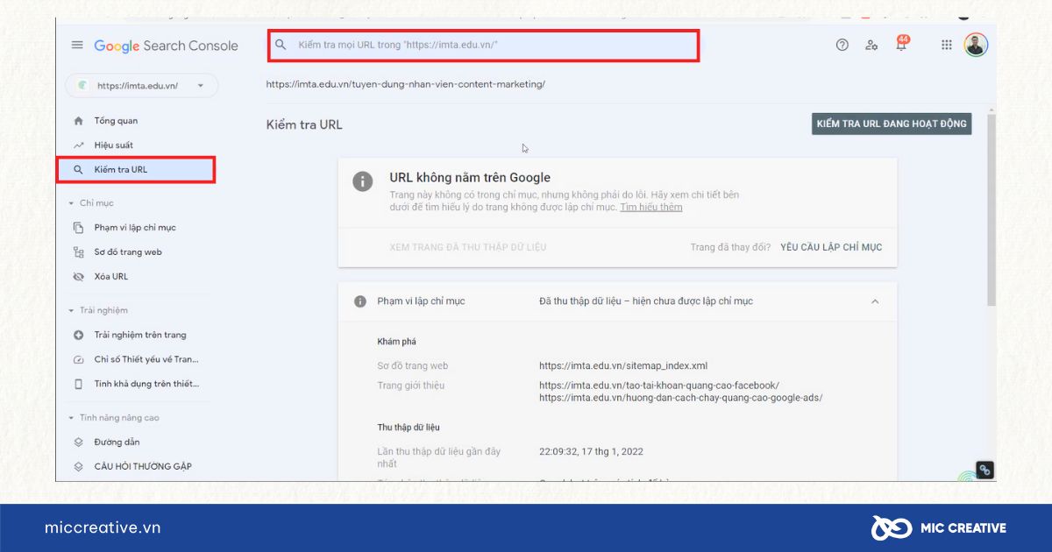Image resolution: width=1052 pixels, height=552 pixels.
Task: Click the gauge icon beside Chỉ số Thiết yếu
Action: (x=78, y=359)
